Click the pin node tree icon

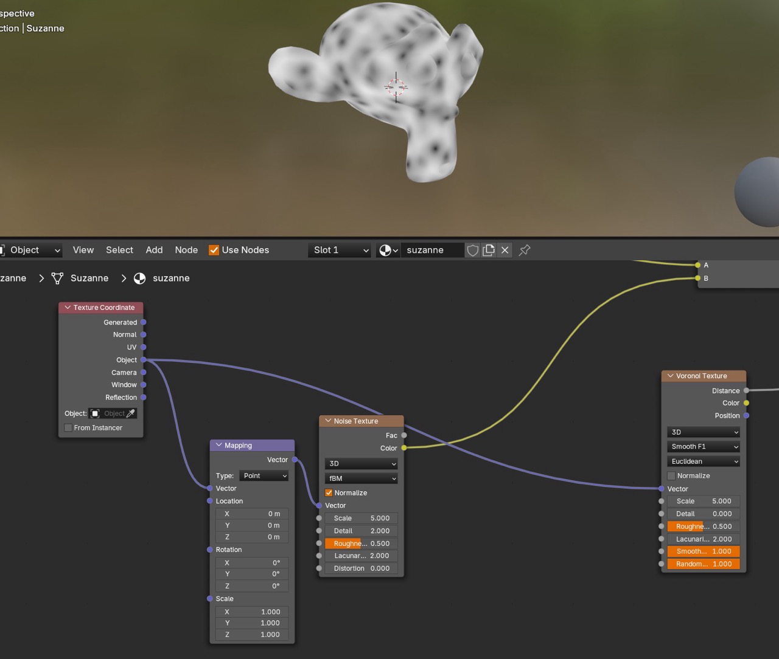[525, 250]
